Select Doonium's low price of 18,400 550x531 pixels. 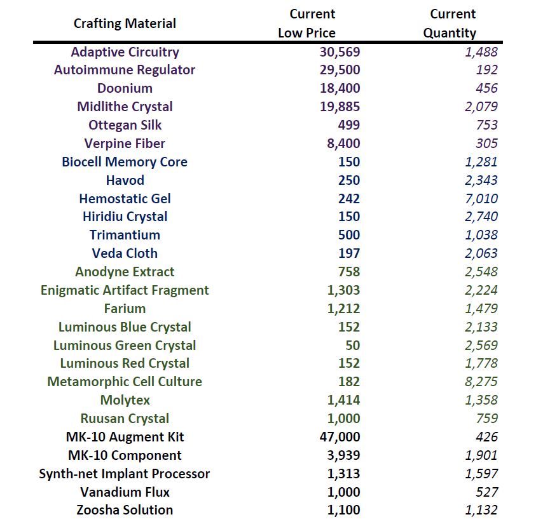340,88
